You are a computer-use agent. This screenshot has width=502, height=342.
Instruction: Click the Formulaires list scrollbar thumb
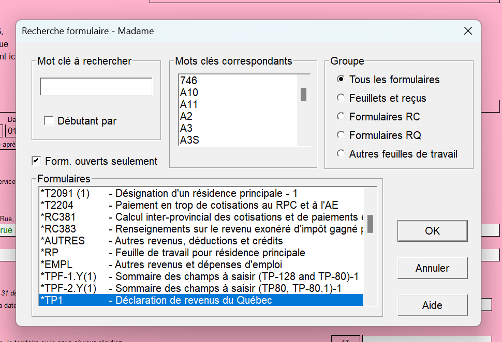[370, 224]
